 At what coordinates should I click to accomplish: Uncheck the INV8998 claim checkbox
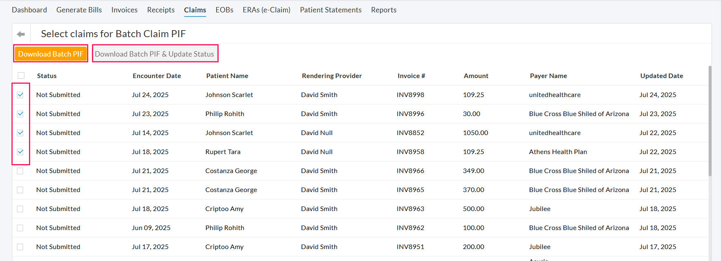[x=20, y=95]
